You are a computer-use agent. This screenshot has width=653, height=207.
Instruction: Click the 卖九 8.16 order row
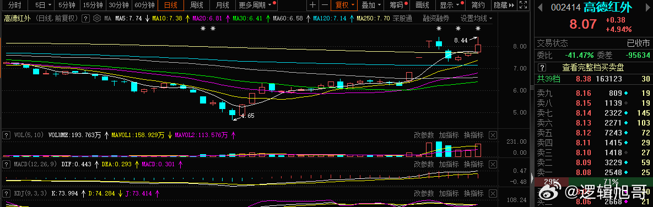(x=593, y=92)
